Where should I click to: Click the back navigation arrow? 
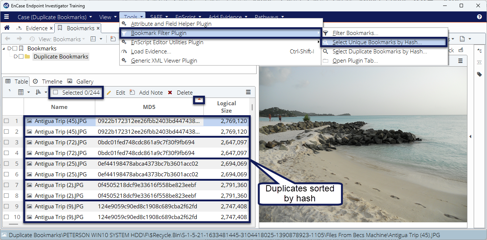[7, 39]
